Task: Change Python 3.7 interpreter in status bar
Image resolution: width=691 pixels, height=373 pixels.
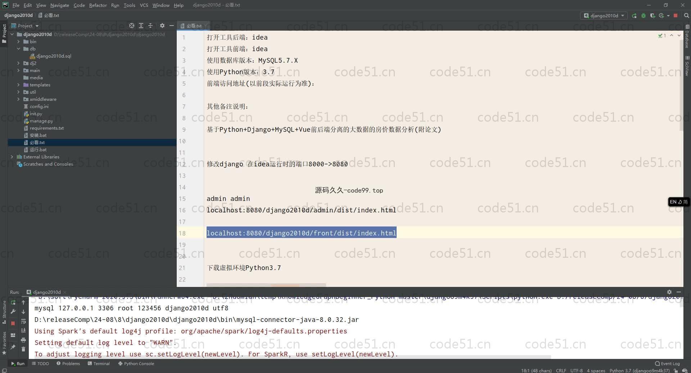Action: click(x=639, y=370)
